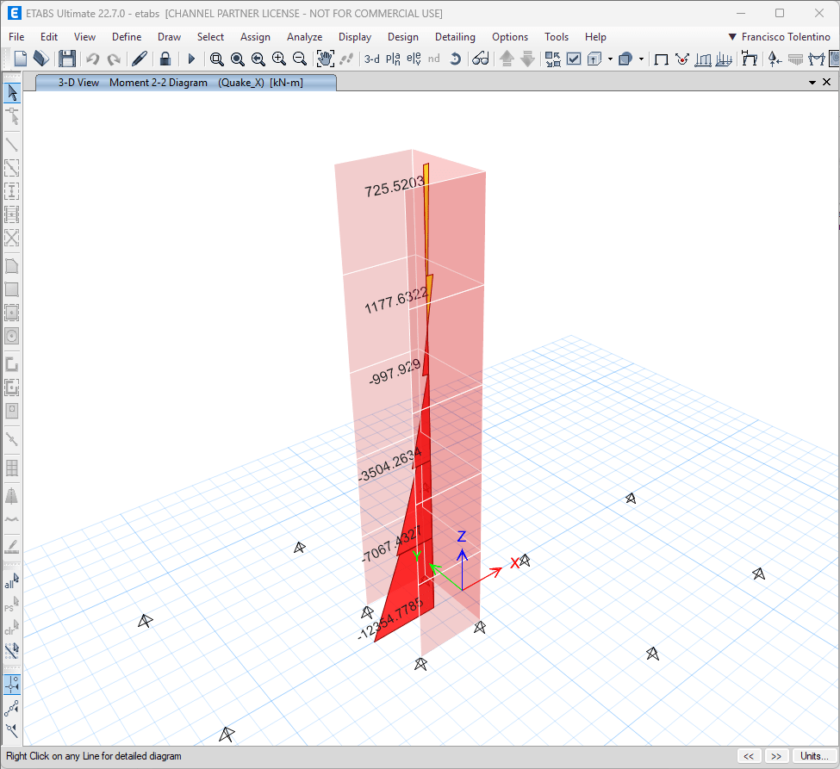Select draw floor polygon tool
Screen dimensions: 840x769
[x=12, y=266]
